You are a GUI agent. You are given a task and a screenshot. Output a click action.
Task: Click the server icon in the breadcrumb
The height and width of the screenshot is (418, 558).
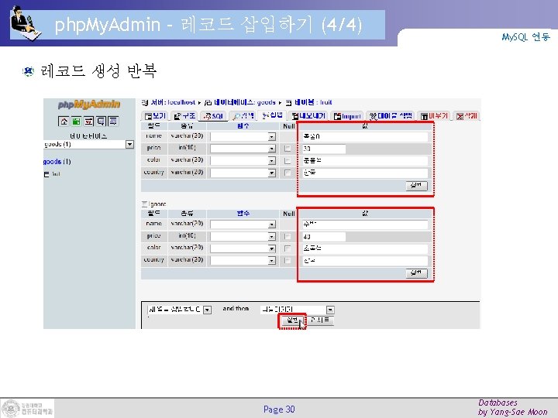145,103
